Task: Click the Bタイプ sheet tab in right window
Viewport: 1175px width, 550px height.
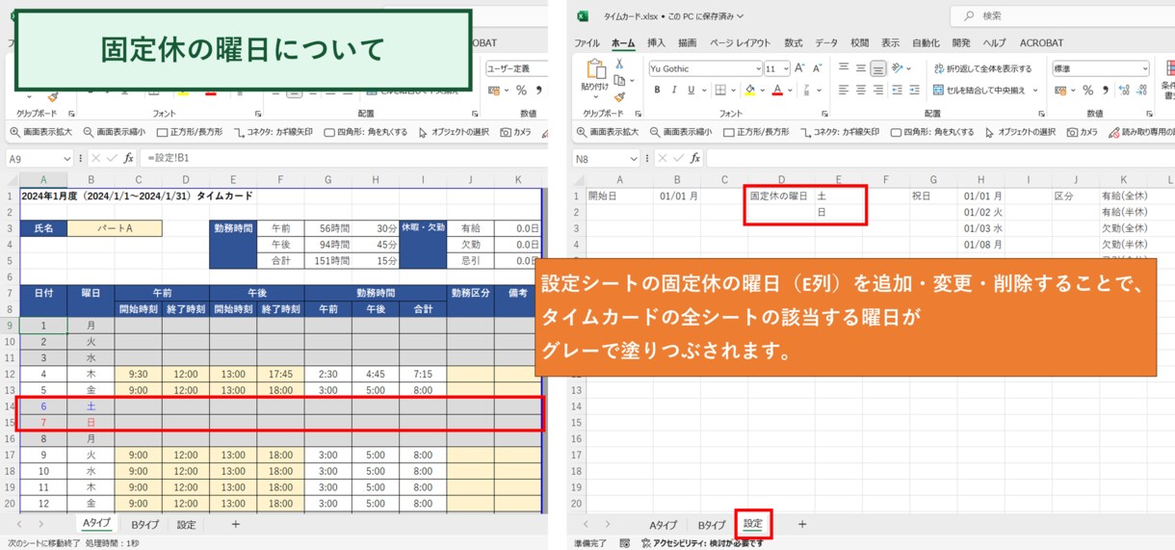Action: (713, 525)
